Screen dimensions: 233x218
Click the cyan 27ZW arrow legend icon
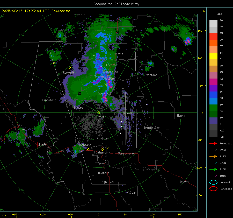coord(213,163)
